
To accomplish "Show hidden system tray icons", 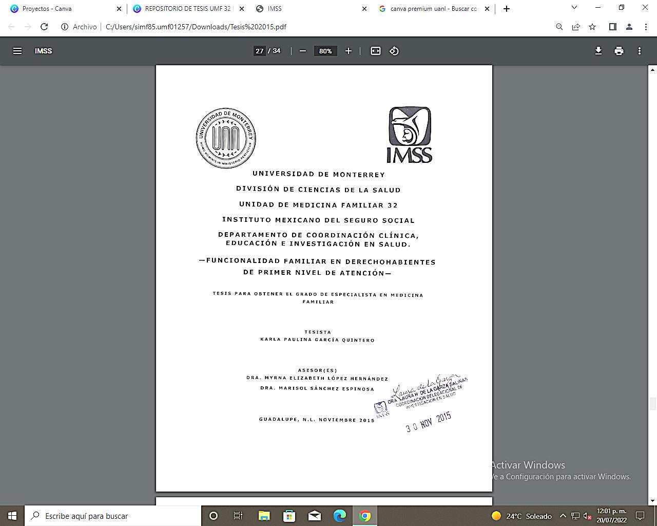I will (x=563, y=516).
